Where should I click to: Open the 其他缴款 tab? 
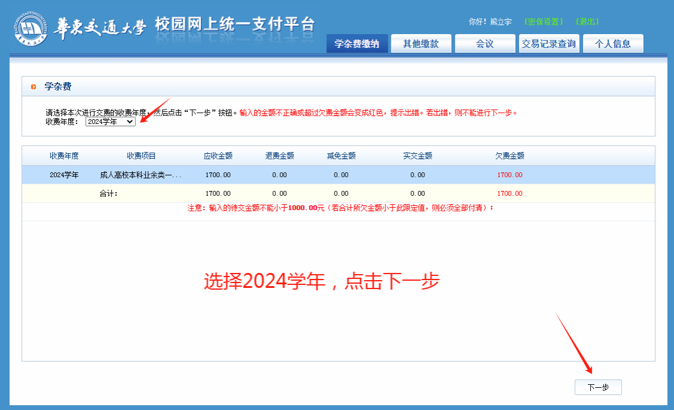pyautogui.click(x=421, y=44)
